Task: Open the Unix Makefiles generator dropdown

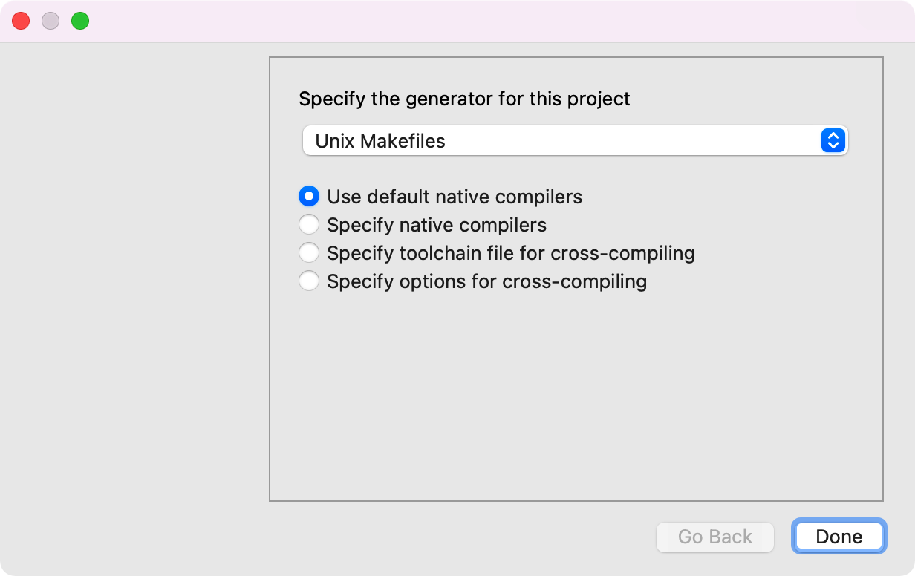Action: pos(575,141)
